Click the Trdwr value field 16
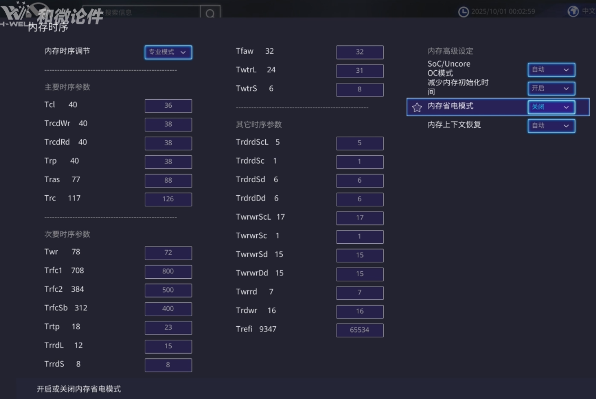The width and height of the screenshot is (596, 399). click(x=360, y=311)
